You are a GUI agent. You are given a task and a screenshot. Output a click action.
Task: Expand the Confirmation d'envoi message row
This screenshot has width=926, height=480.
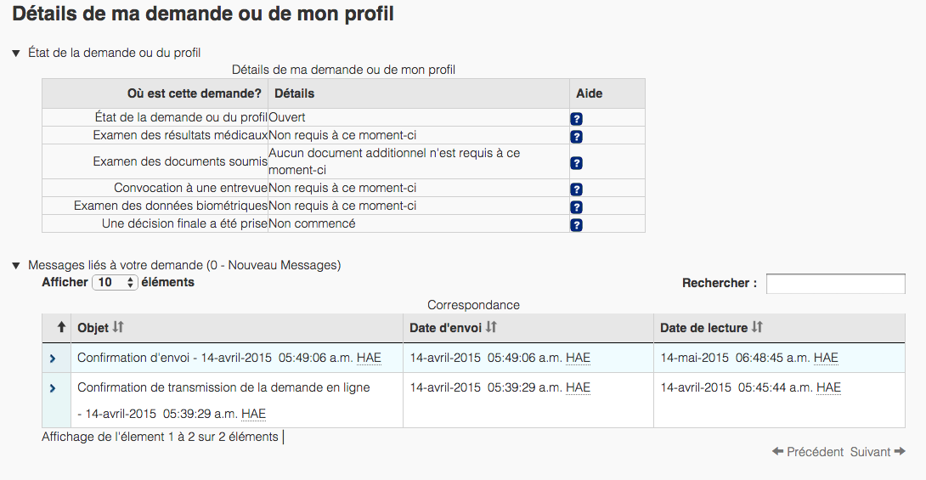[53, 359]
